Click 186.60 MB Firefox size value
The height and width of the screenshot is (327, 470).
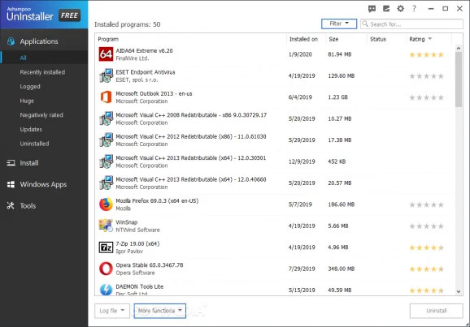click(341, 204)
